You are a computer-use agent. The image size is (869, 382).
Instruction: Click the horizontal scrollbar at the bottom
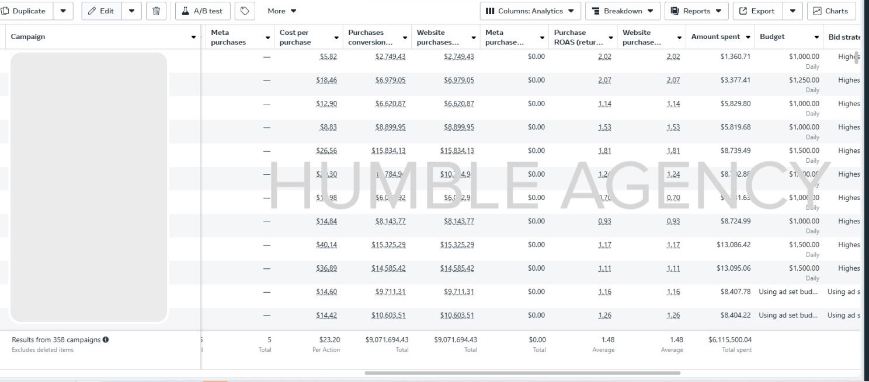pos(522,373)
